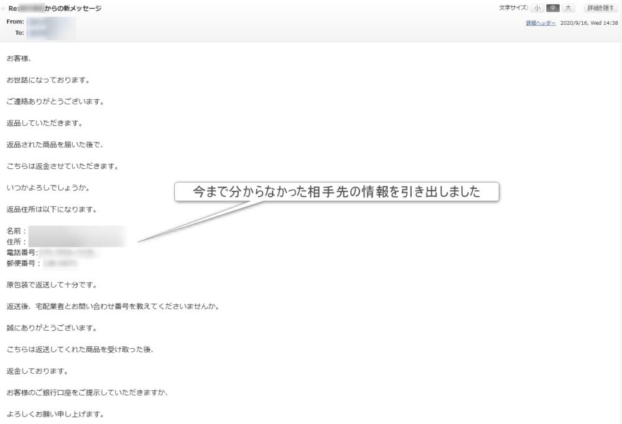Click the line about ご銀行口座をご提示
Image resolution: width=622 pixels, height=424 pixels.
point(88,393)
